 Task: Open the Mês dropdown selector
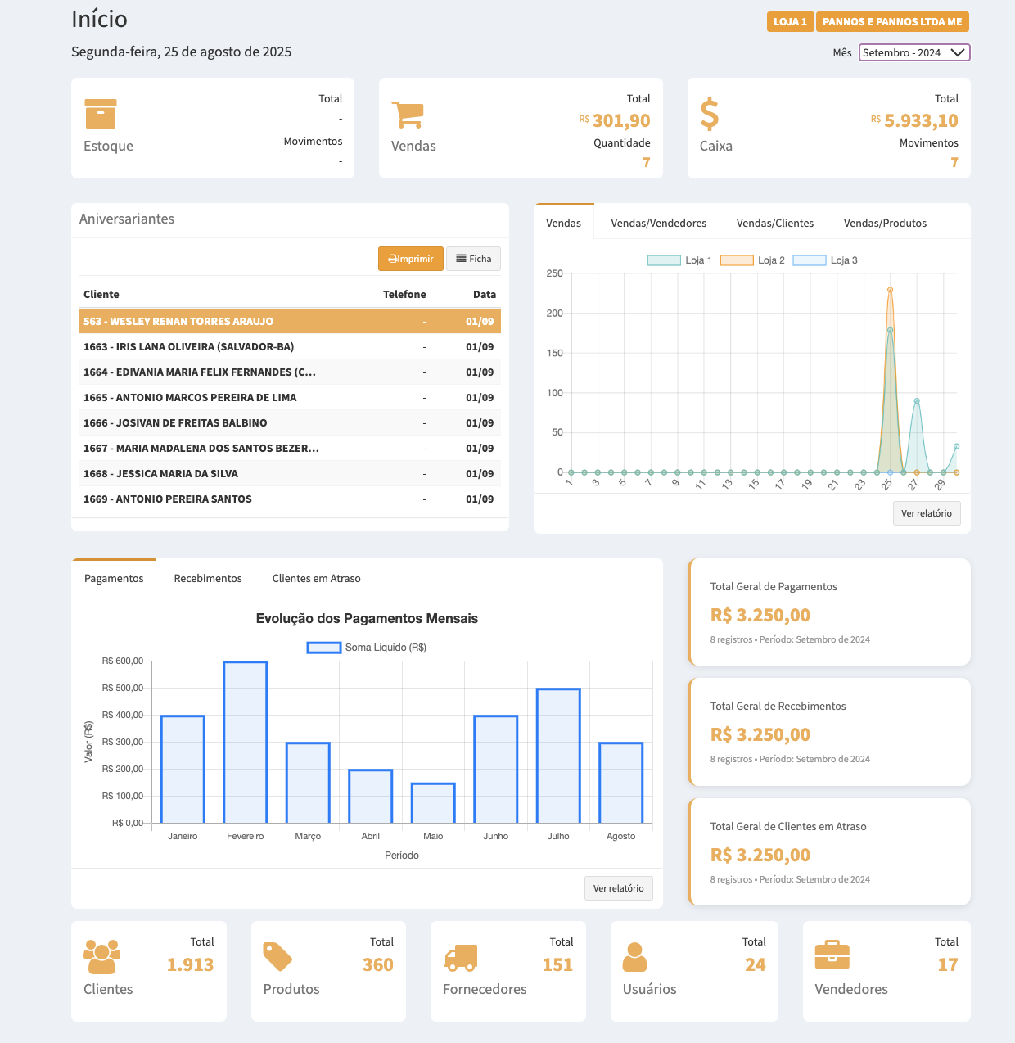pos(913,52)
